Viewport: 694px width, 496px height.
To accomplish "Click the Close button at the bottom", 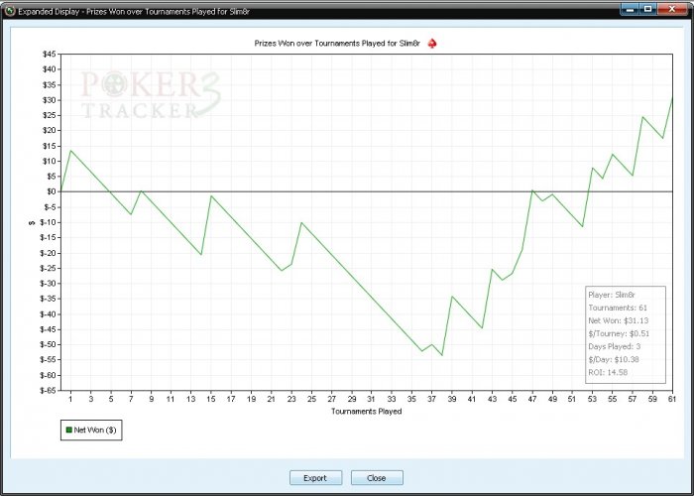I will [377, 478].
